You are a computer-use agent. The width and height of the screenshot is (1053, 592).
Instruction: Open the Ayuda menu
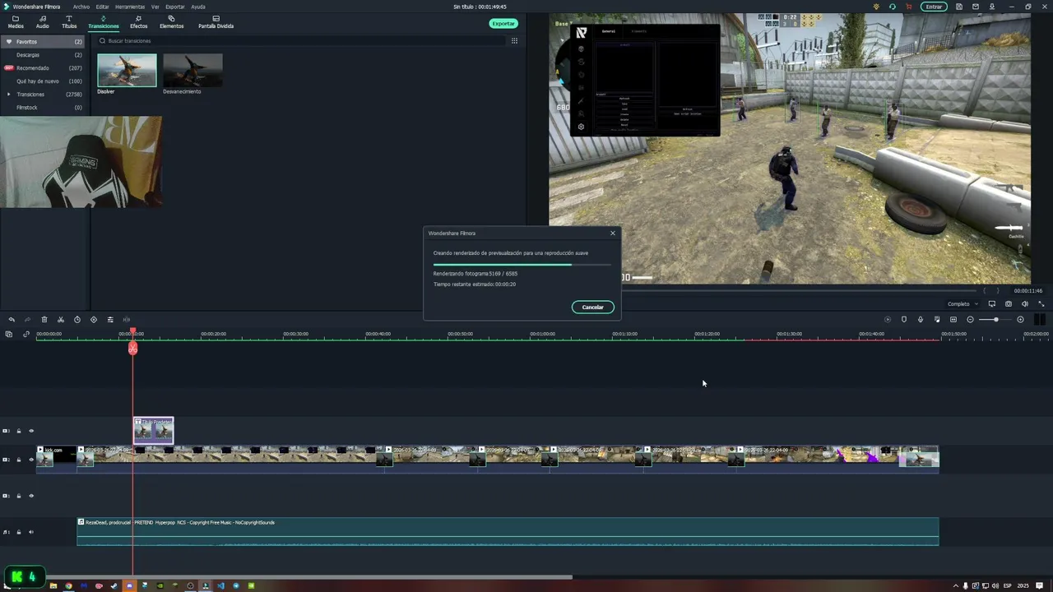(198, 7)
